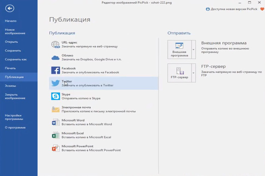Click the Twitter bird icon
This screenshot has height=176, width=265.
(55, 83)
